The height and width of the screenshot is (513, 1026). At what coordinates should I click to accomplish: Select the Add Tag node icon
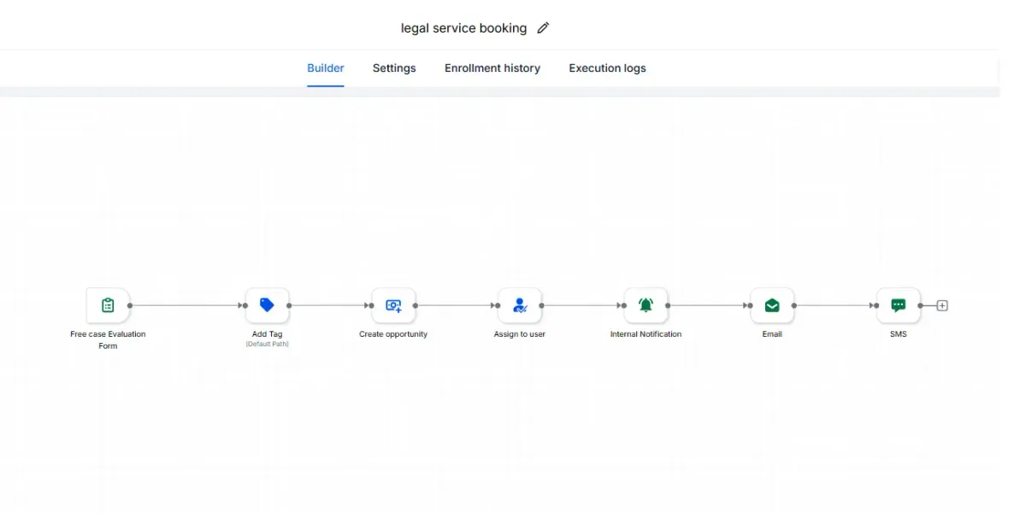(267, 305)
